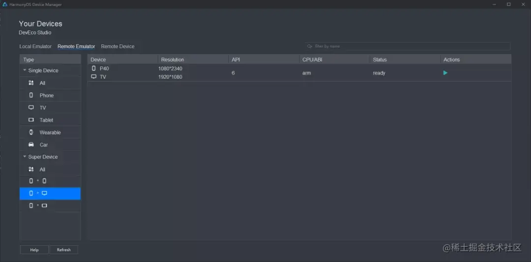Click the P40 device name
531x262 pixels.
104,68
